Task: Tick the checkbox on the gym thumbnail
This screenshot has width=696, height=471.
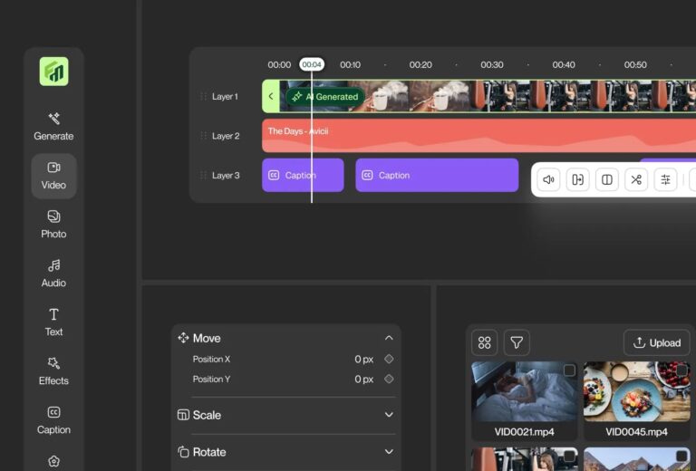Action: 569,456
